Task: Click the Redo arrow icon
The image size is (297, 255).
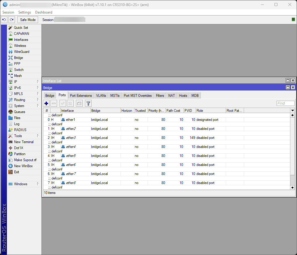Action: (11, 20)
